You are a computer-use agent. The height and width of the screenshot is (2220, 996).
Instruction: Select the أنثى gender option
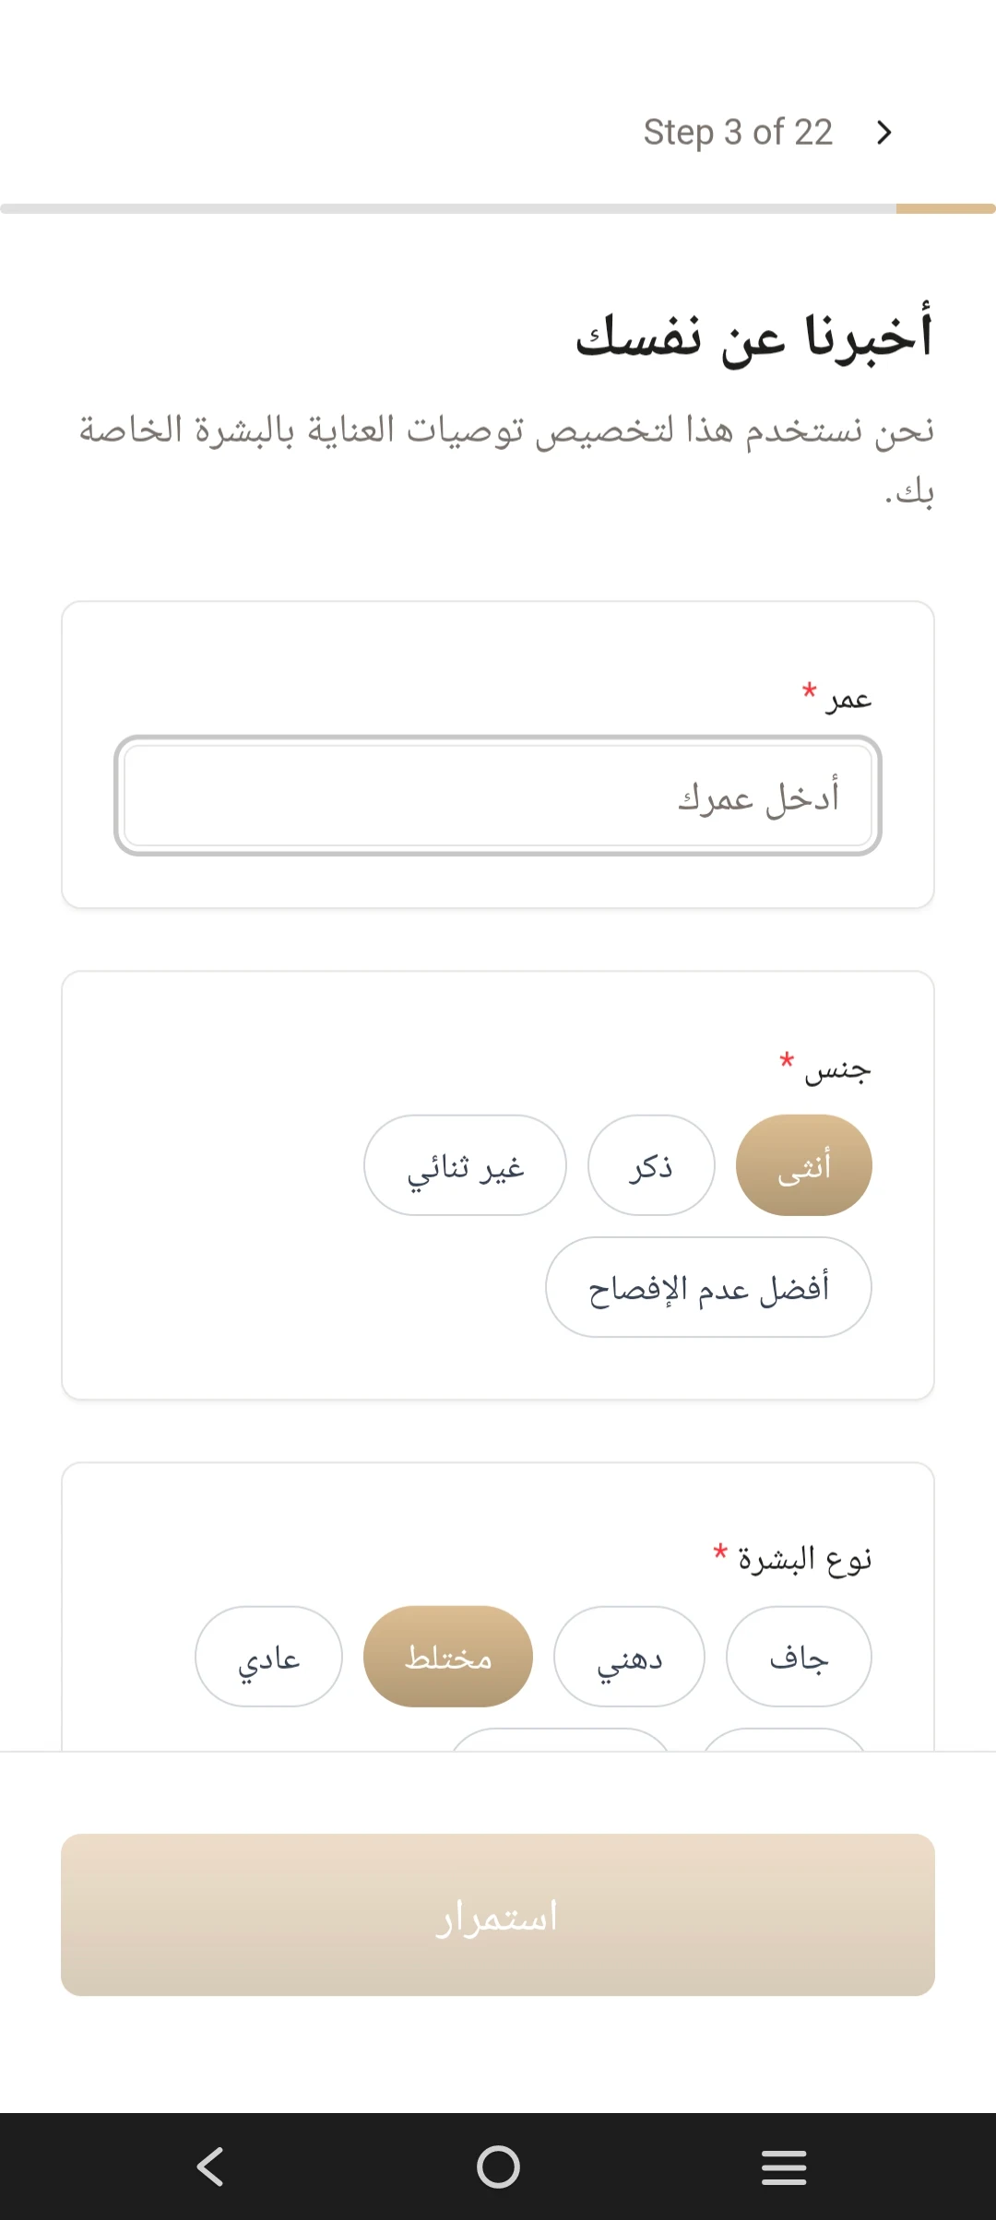[803, 1165]
